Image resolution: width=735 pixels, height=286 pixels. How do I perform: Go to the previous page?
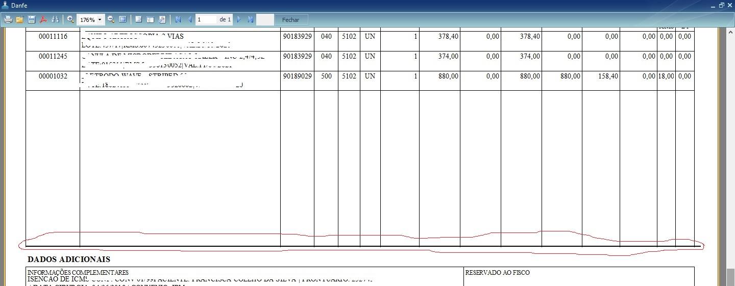(x=190, y=19)
